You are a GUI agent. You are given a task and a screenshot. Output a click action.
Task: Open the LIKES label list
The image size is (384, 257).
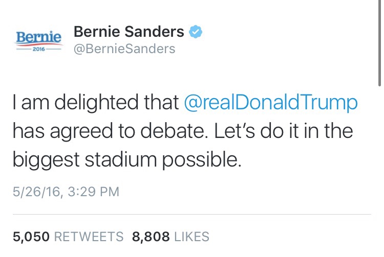[x=191, y=237]
